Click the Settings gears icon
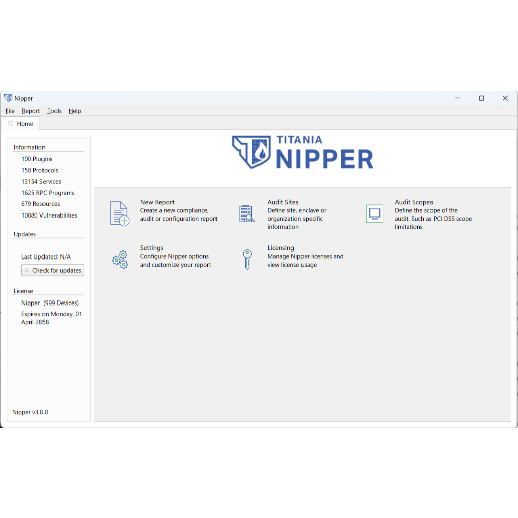518x518 pixels. [x=120, y=259]
